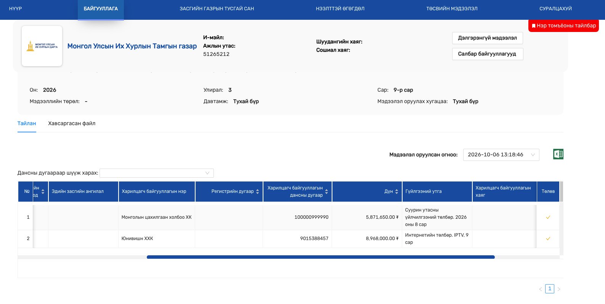Image resolution: width=605 pixels, height=304 pixels.
Task: Sort by the Регистрийн дугаар column arrows
Action: [257, 191]
